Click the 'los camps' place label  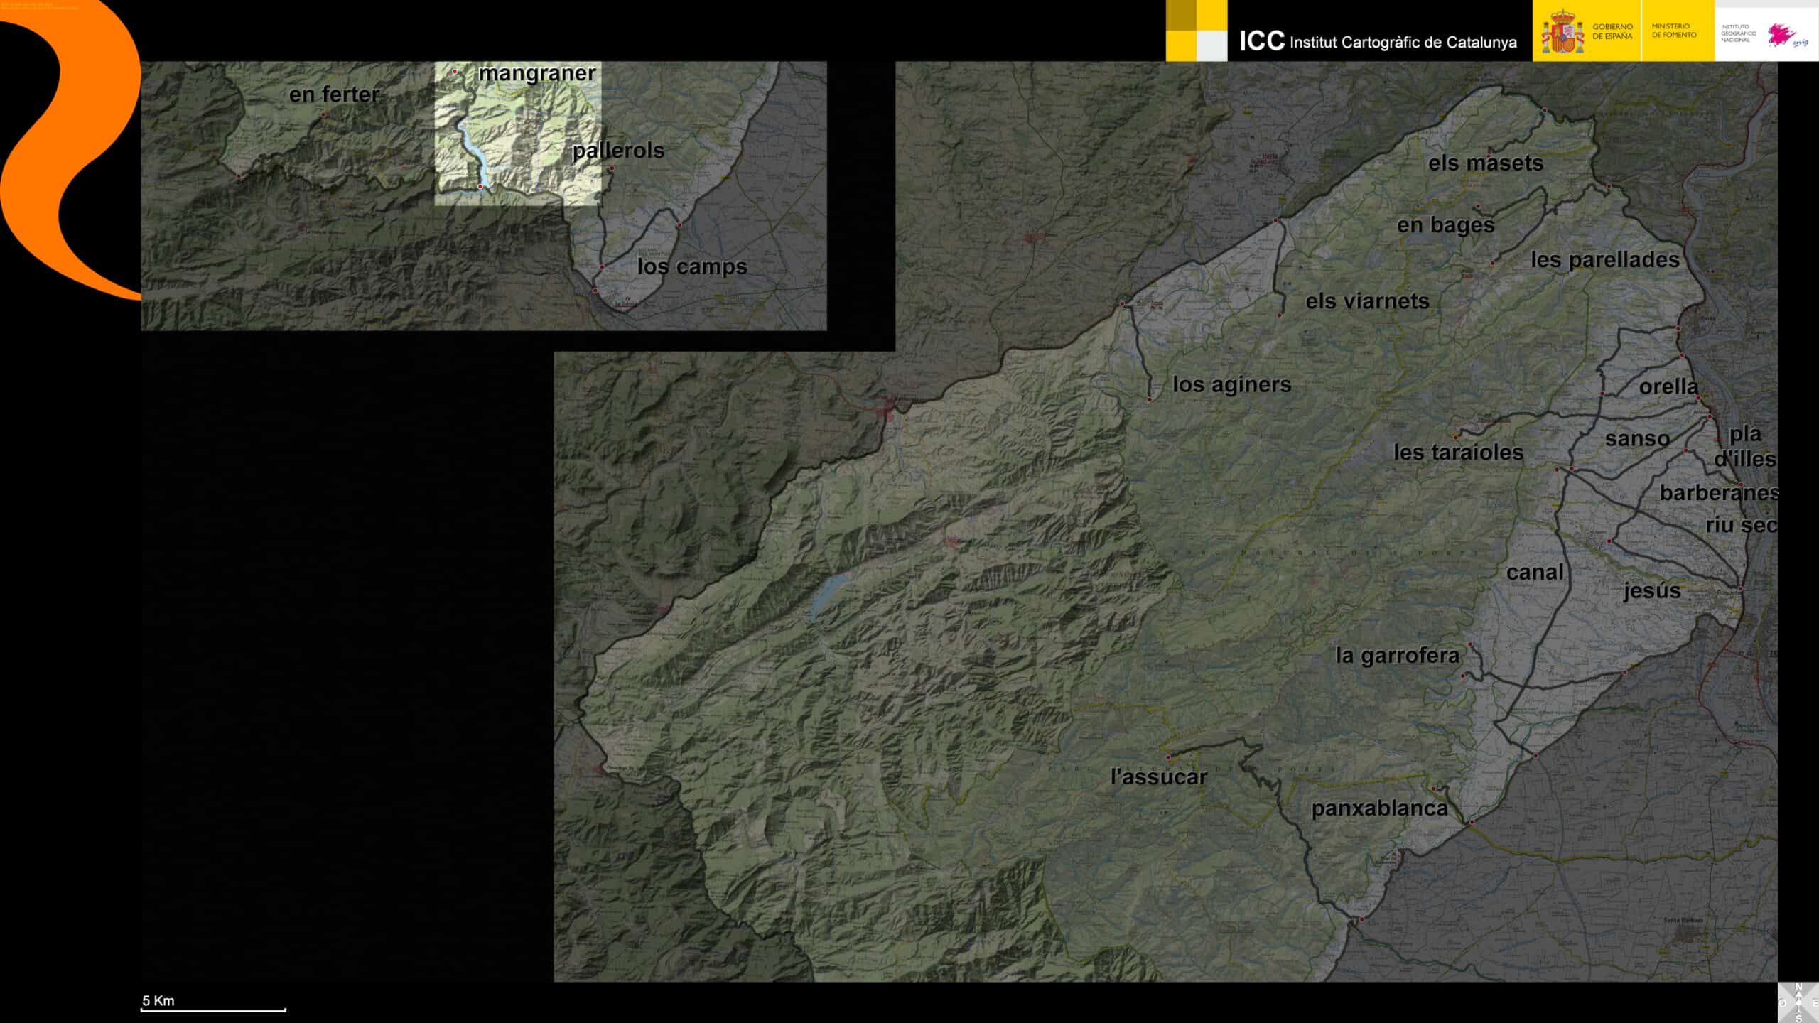(691, 266)
